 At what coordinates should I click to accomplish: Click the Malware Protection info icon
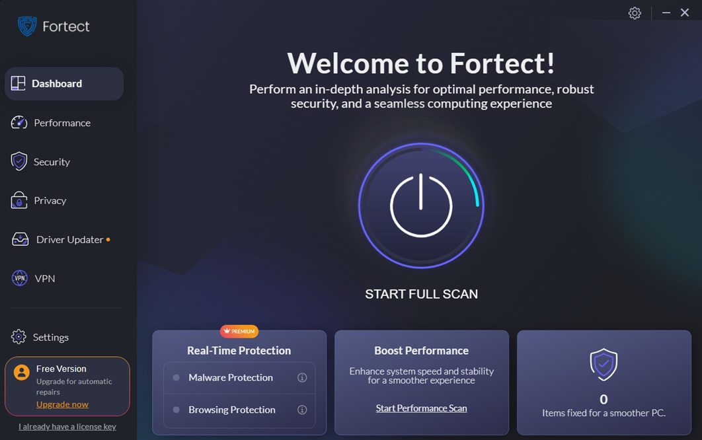[x=302, y=377]
